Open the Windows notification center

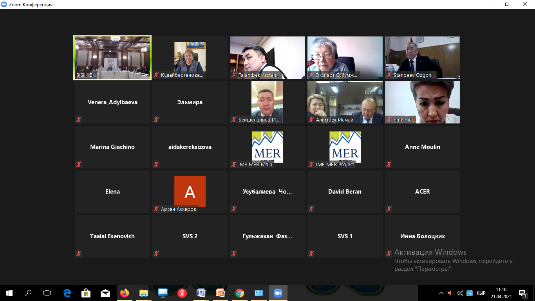522,293
